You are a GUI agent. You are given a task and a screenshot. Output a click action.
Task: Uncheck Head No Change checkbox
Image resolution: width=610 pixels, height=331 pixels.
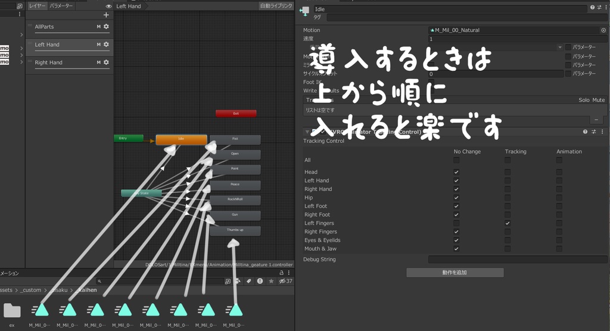(x=456, y=172)
